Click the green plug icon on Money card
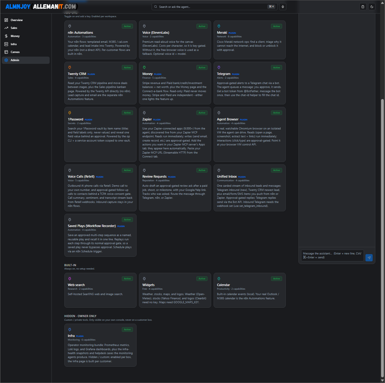This screenshot has height=383, width=385. click(x=144, y=67)
